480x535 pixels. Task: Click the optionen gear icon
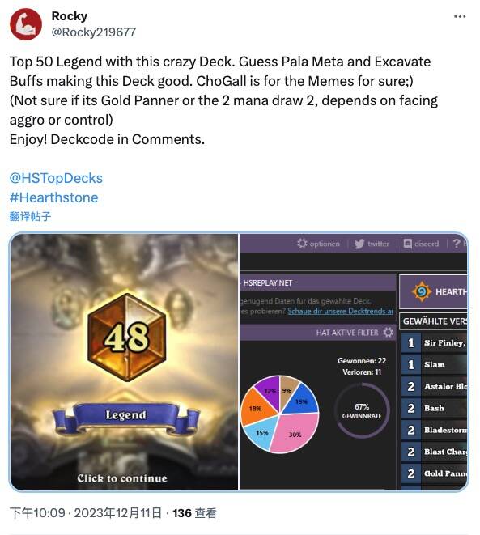point(302,244)
